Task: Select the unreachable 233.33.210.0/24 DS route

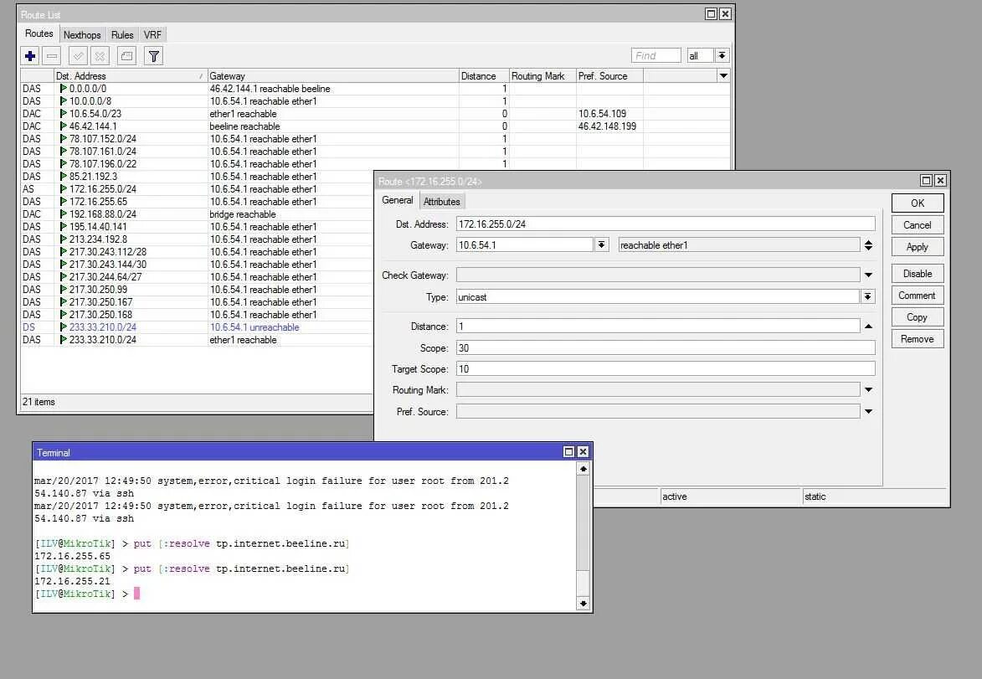Action: [x=198, y=327]
